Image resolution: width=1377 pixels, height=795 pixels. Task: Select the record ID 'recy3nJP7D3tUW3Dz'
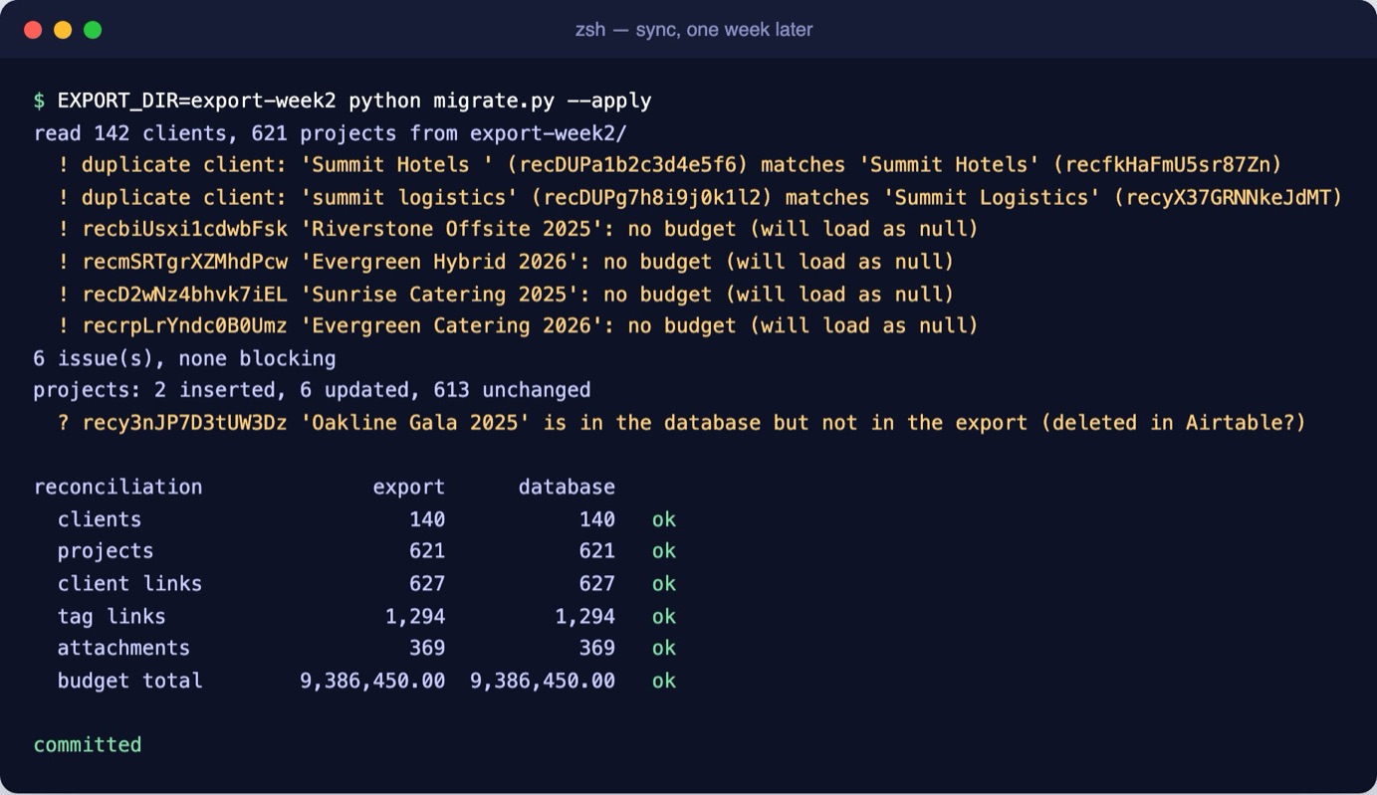tap(185, 423)
